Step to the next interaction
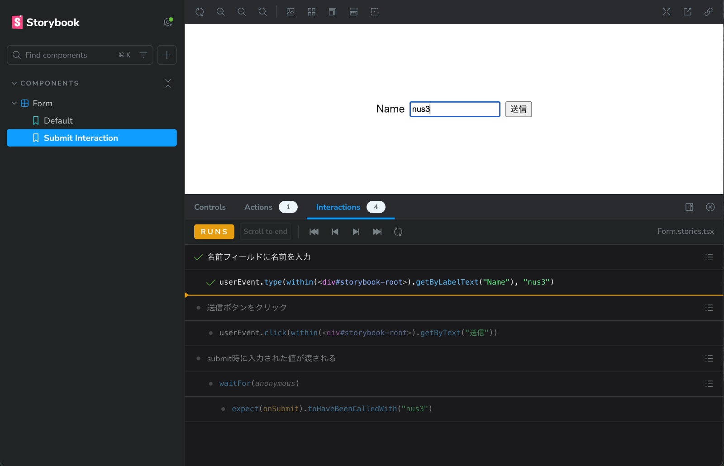The height and width of the screenshot is (466, 724). (x=356, y=232)
